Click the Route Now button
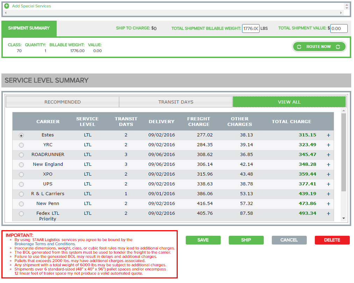 coord(319,47)
